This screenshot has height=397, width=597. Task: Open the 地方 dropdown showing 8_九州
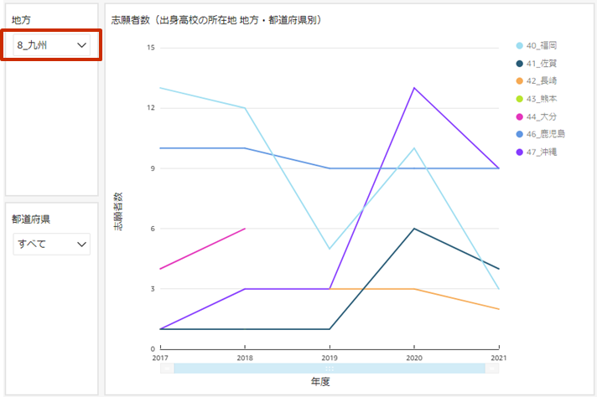[52, 46]
